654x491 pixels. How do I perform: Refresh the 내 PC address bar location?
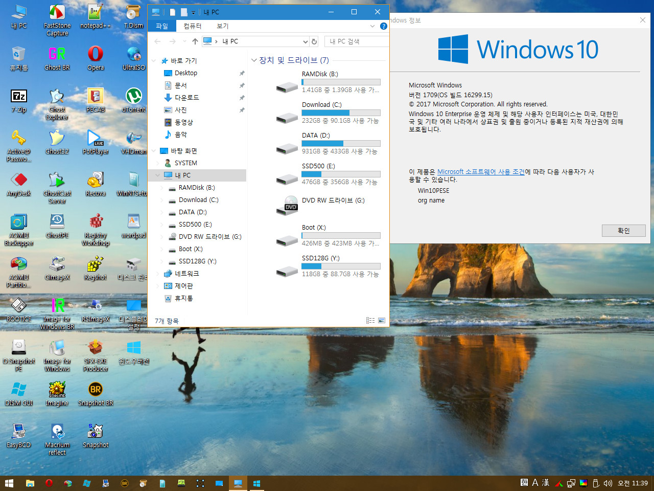point(314,41)
